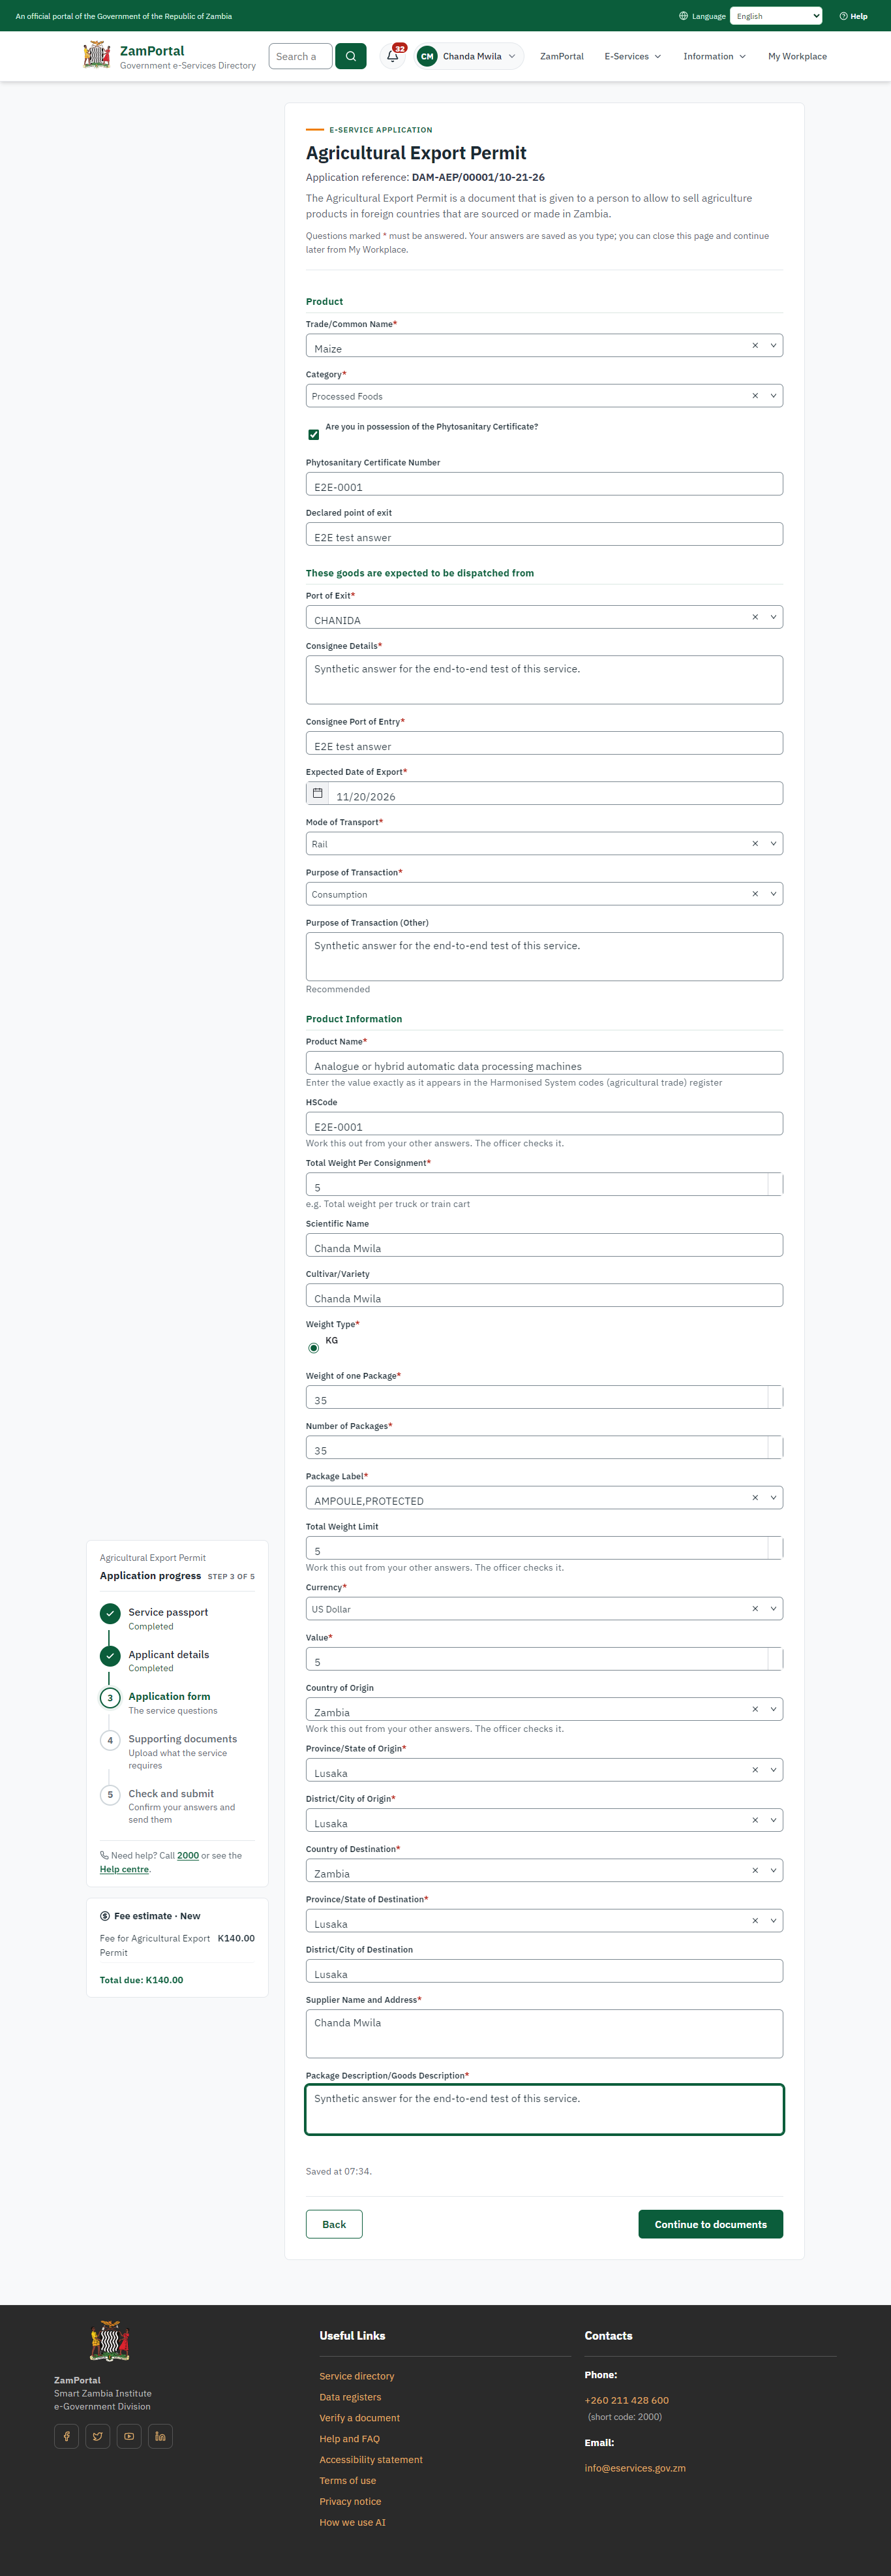
Task: Open the Chanda Mwila account menu
Action: pos(468,56)
